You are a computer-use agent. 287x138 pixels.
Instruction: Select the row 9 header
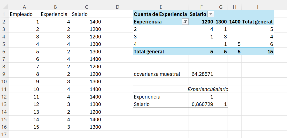pos(4,74)
